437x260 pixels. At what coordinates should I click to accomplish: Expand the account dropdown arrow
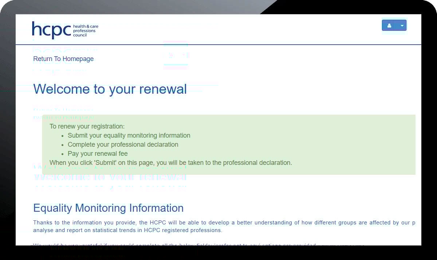pos(402,25)
